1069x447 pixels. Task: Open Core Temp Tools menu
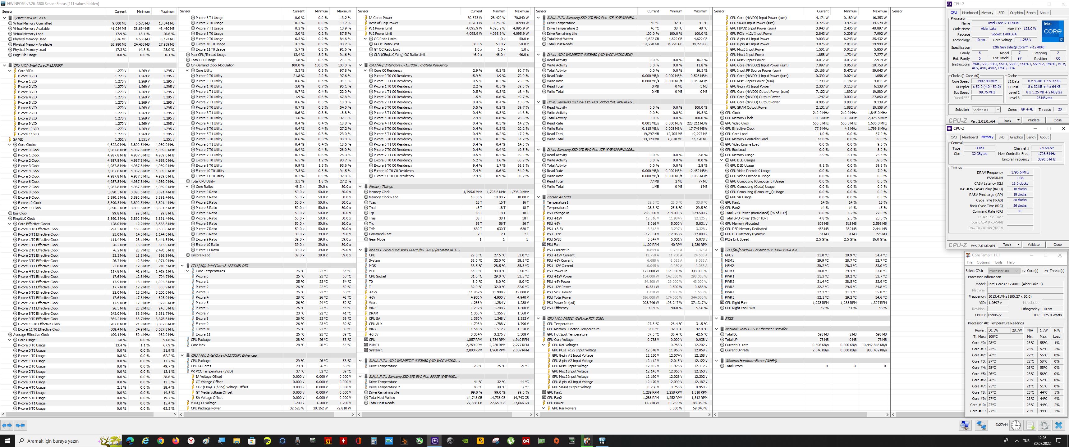[998, 263]
